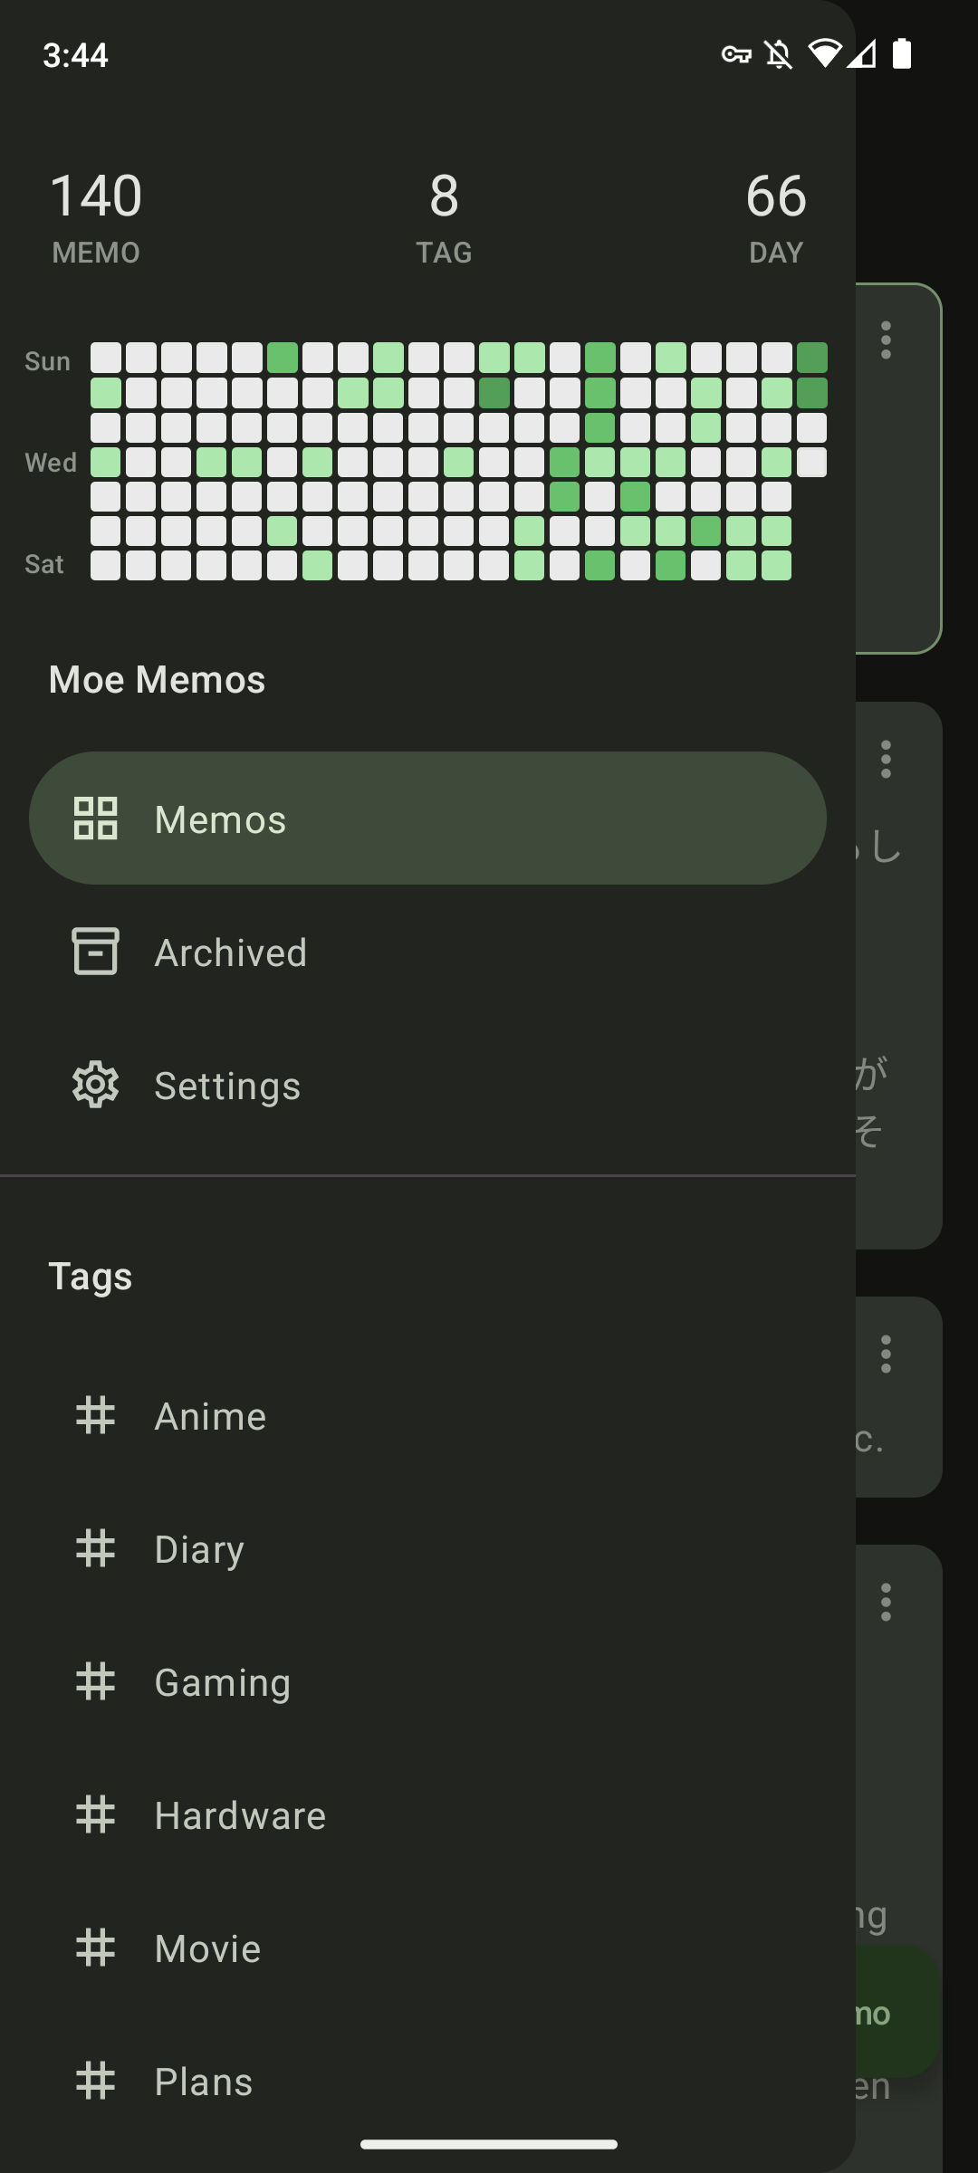Viewport: 978px width, 2173px height.
Task: Tap the Moe Memos heading
Action: pyautogui.click(x=157, y=680)
